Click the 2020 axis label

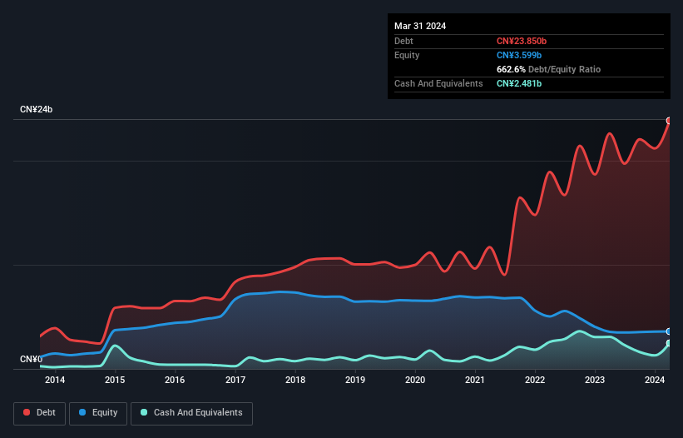tap(415, 381)
